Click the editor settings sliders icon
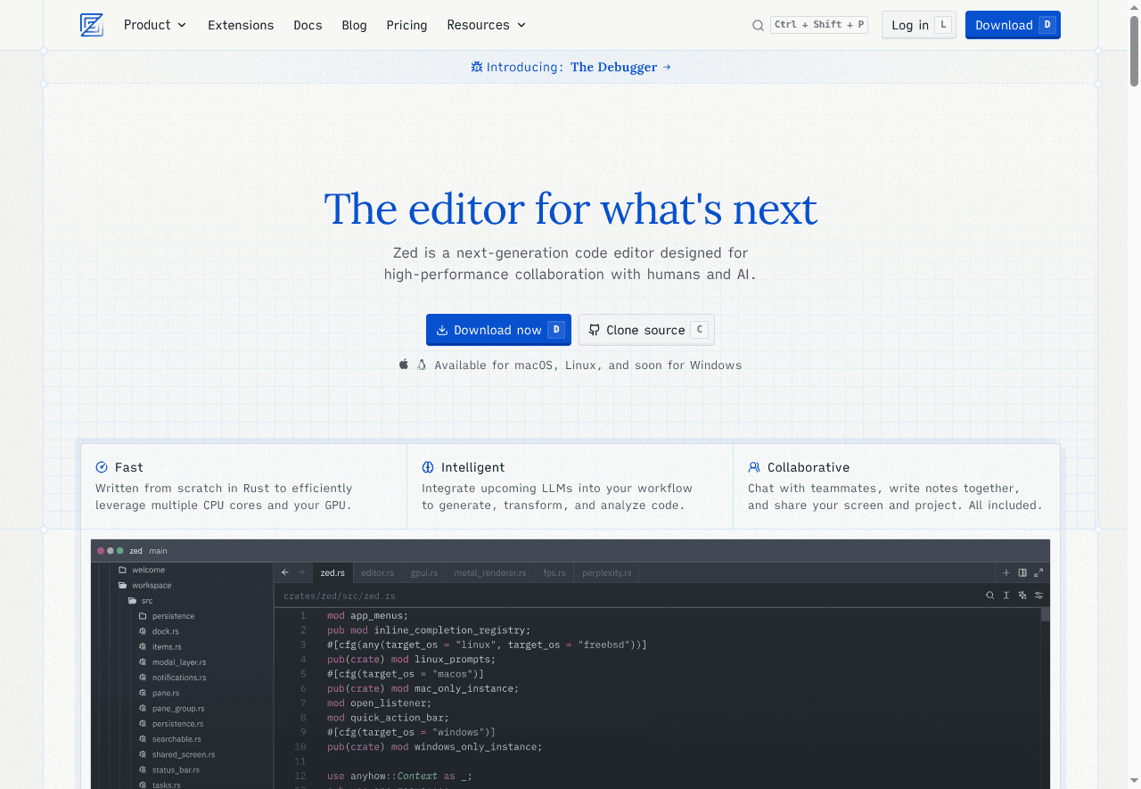This screenshot has width=1141, height=789. pos(1038,596)
